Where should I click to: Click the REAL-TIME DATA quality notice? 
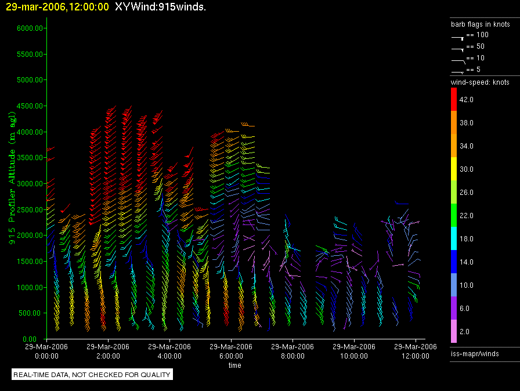point(92,375)
